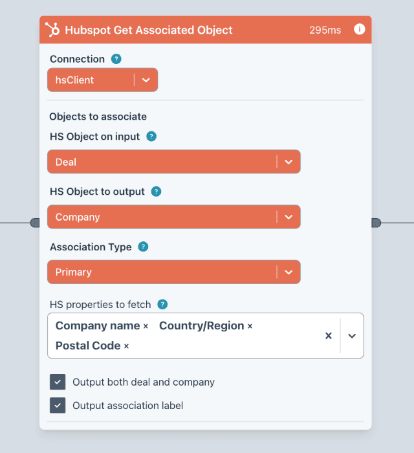Open the Deal input object dropdown
This screenshot has width=414, height=453.
(x=174, y=162)
